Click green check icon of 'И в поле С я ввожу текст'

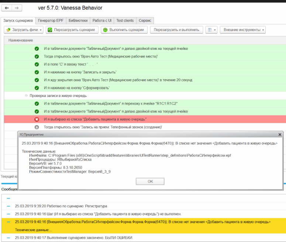37,64
